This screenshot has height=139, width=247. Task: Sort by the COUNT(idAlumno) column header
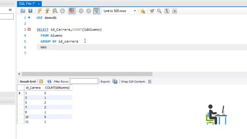point(58,88)
